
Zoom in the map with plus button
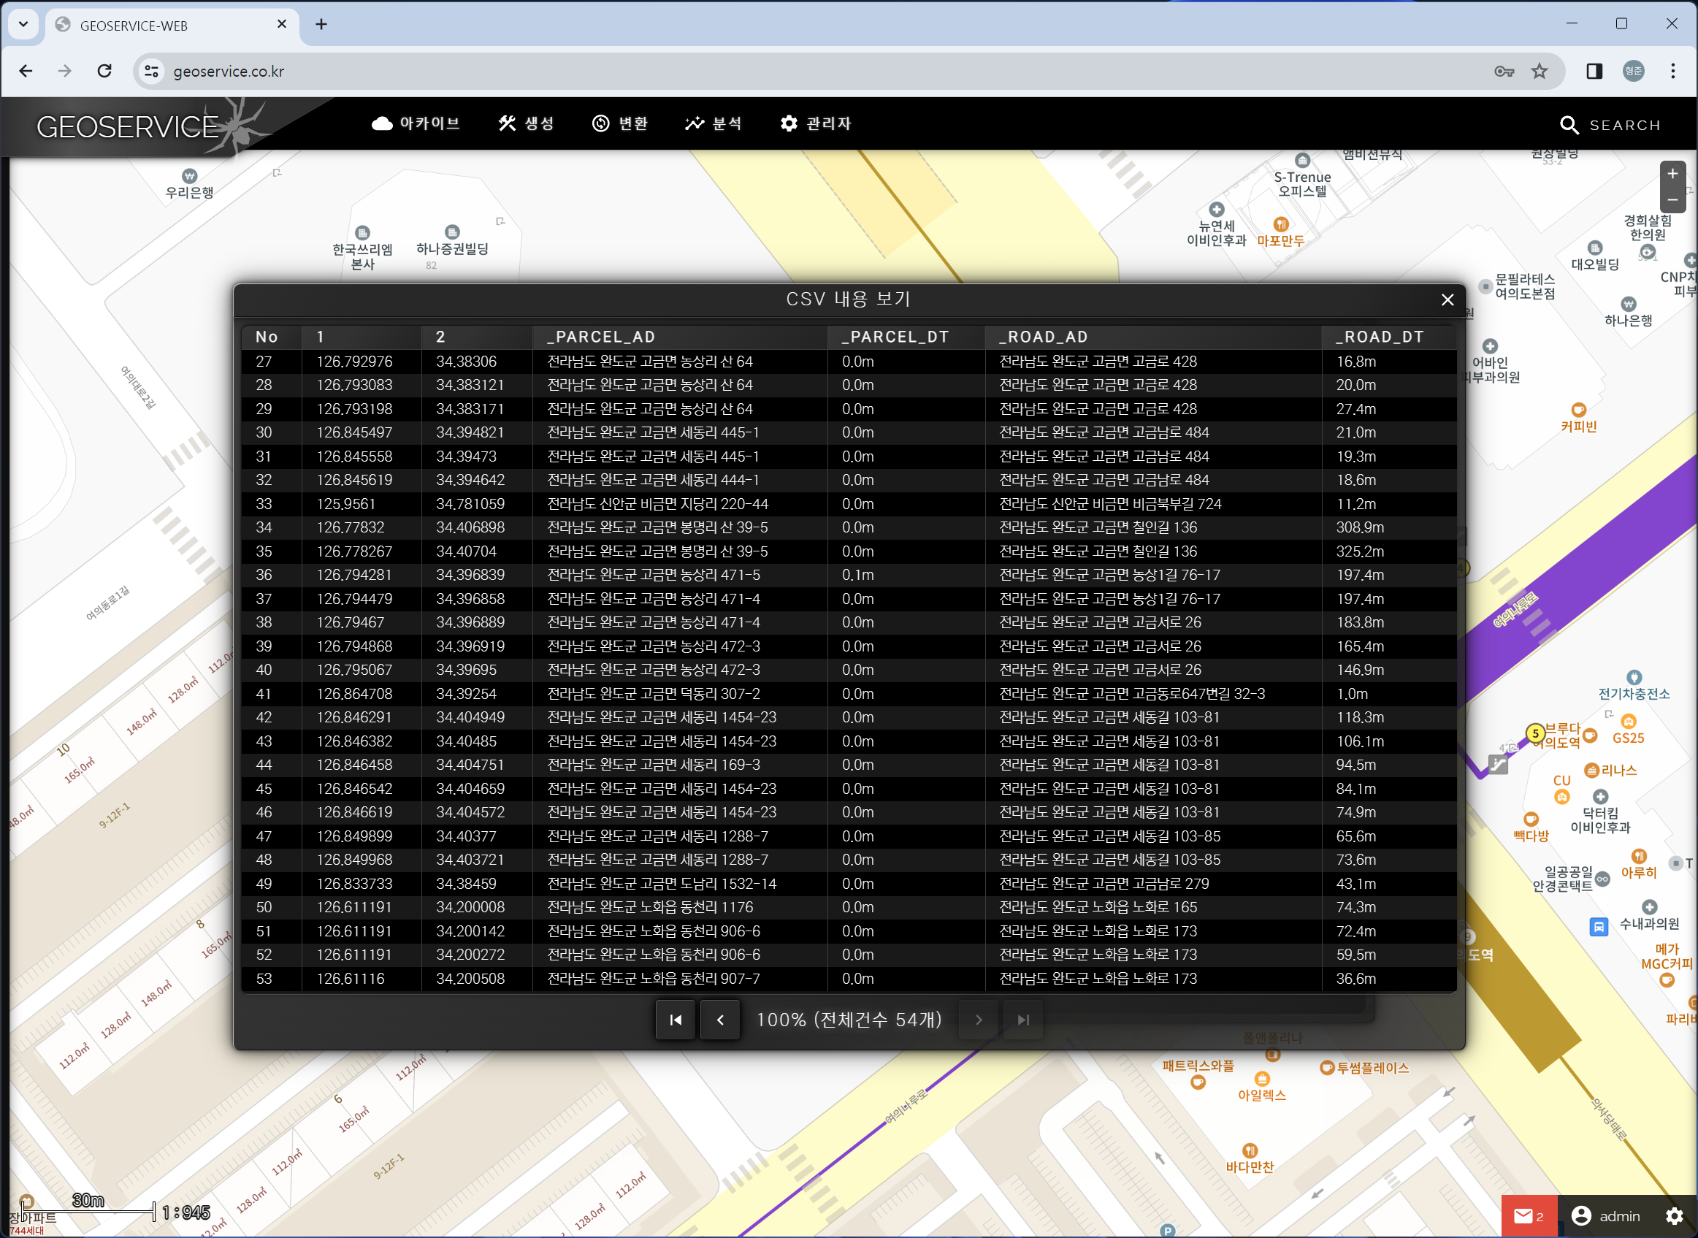(1672, 174)
